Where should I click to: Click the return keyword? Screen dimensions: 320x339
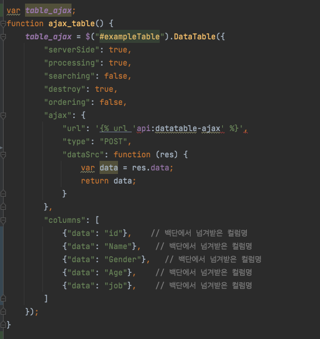point(95,181)
